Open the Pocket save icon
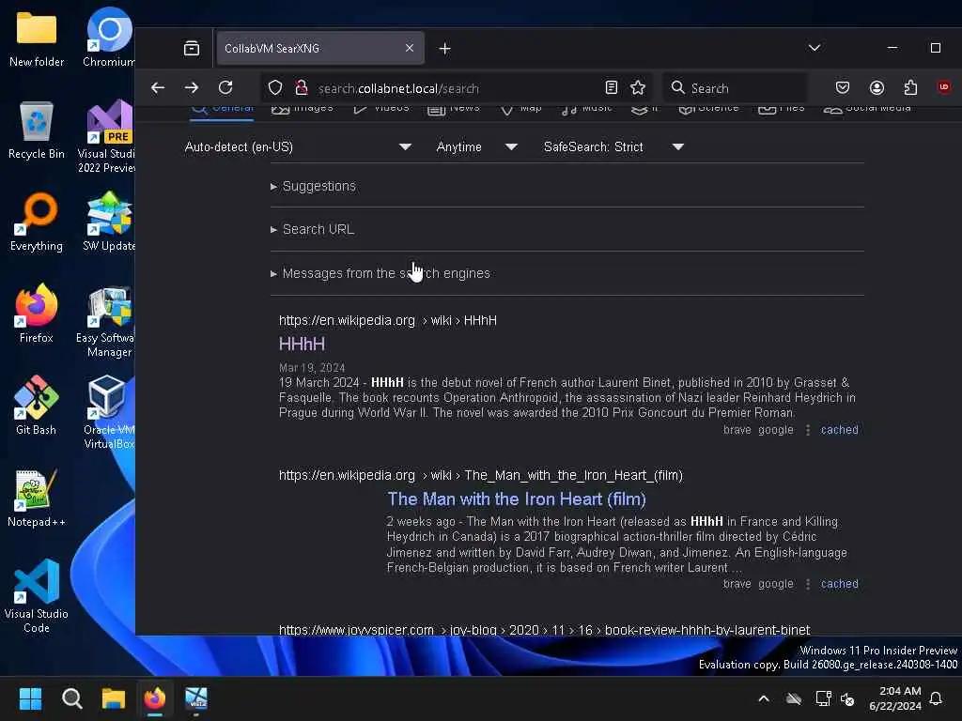Viewport: 962px width, 721px height. click(x=843, y=87)
